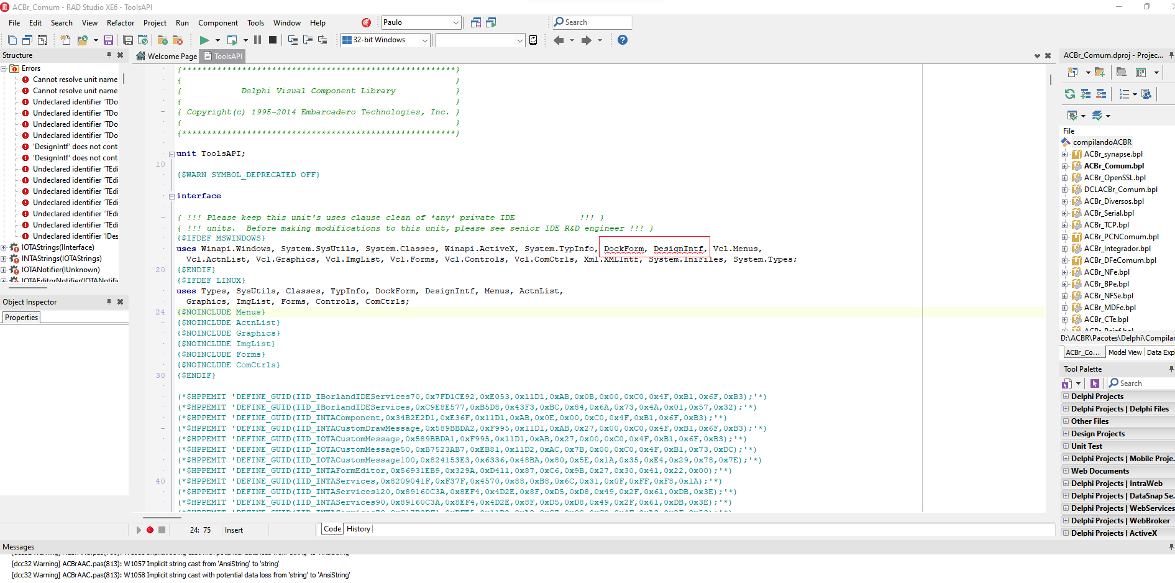This screenshot has height=583, width=1175.
Task: Pin the Object Inspector panel
Action: [109, 302]
